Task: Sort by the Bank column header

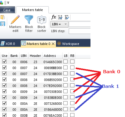Action: 14,56
